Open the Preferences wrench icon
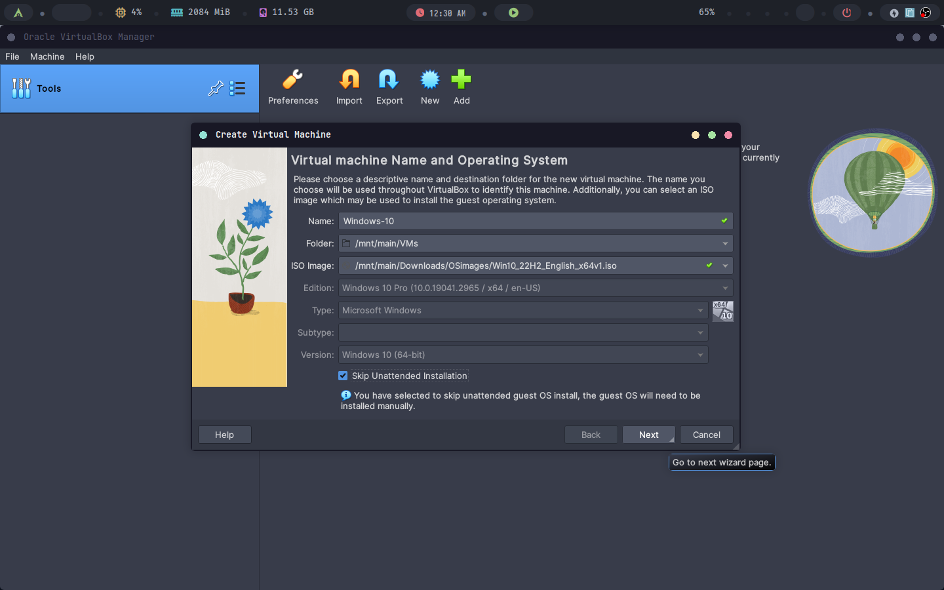The width and height of the screenshot is (944, 590). coord(292,80)
